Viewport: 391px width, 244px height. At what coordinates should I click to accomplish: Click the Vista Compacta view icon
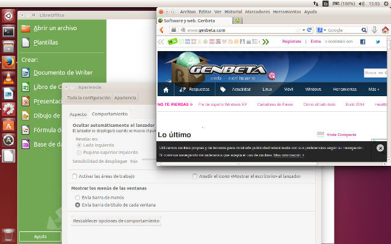click(x=321, y=135)
